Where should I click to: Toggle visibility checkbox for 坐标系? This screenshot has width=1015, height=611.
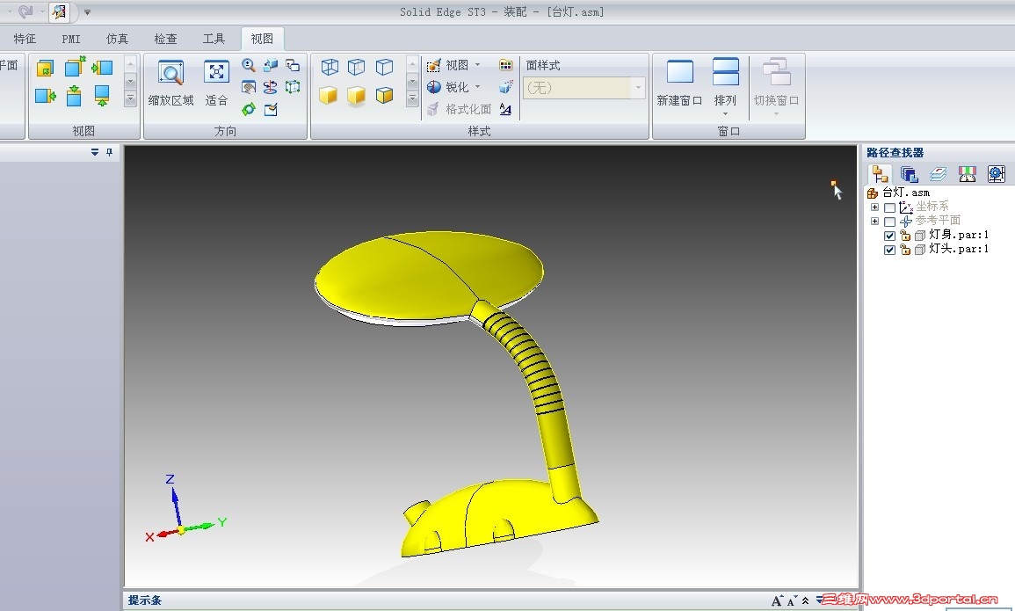tap(890, 207)
